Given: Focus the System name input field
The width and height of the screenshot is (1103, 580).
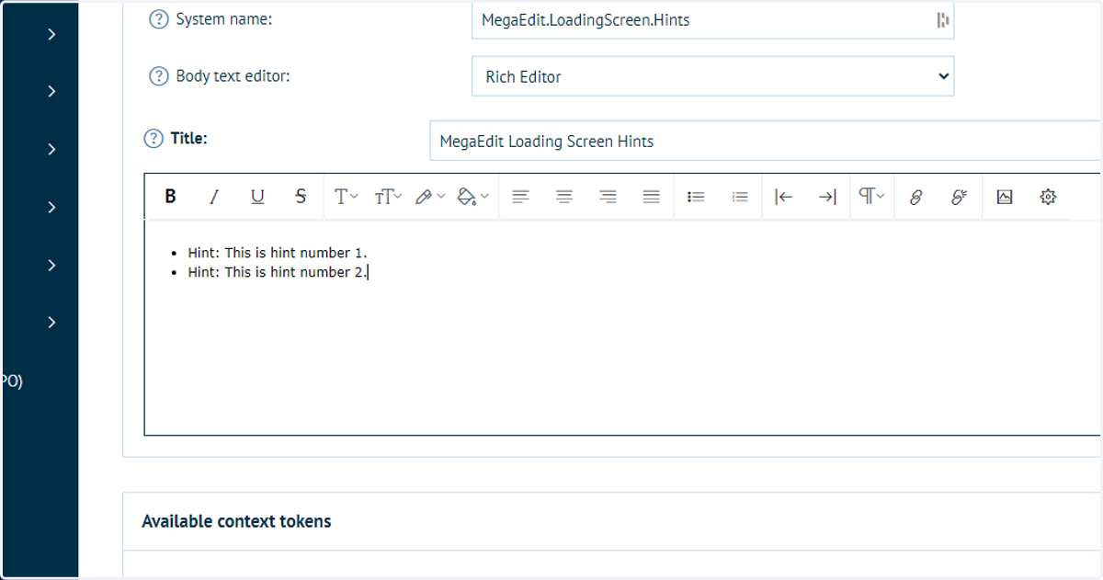Looking at the screenshot, I should [x=713, y=20].
